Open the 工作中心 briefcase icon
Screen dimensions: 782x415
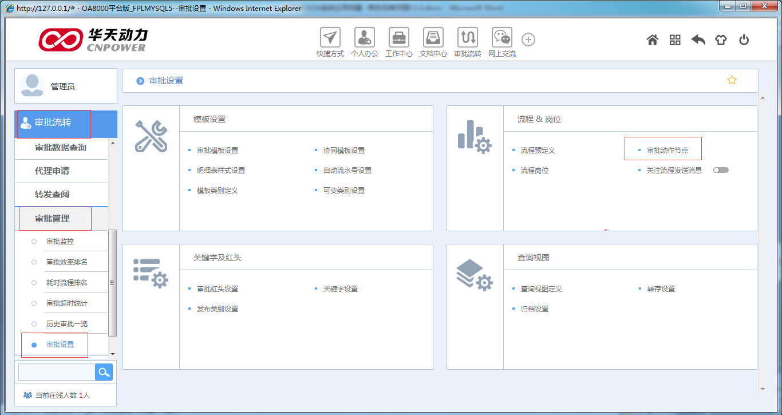point(398,38)
